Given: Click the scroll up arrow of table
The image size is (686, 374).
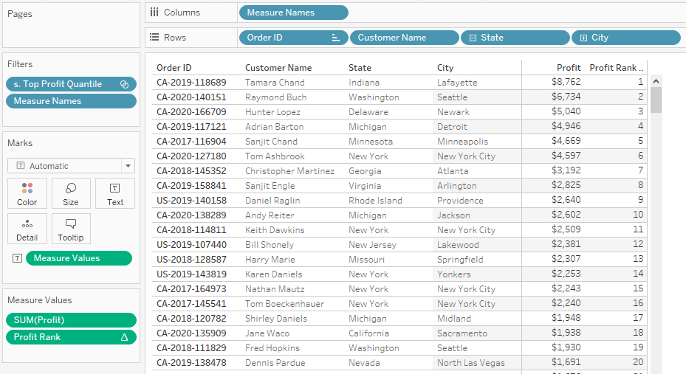Looking at the screenshot, I should pyautogui.click(x=656, y=81).
